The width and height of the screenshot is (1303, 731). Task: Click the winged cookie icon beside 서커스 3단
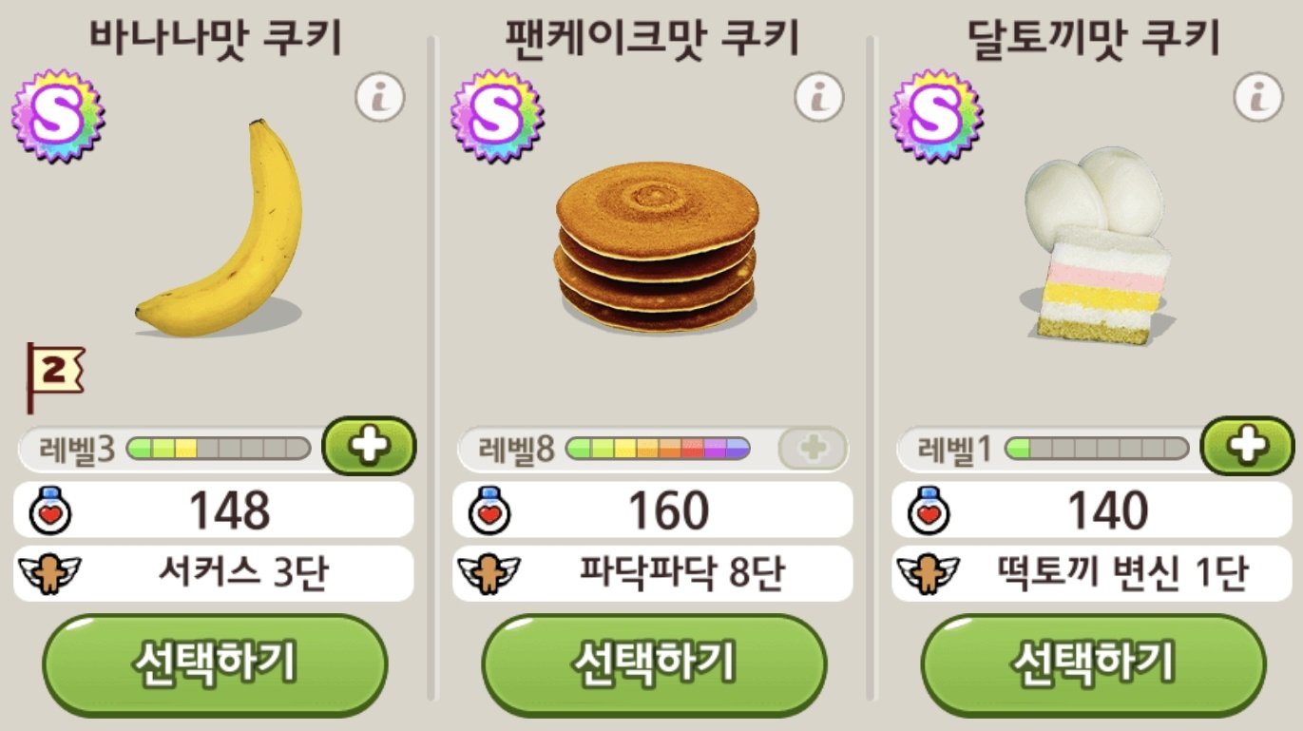(x=49, y=573)
